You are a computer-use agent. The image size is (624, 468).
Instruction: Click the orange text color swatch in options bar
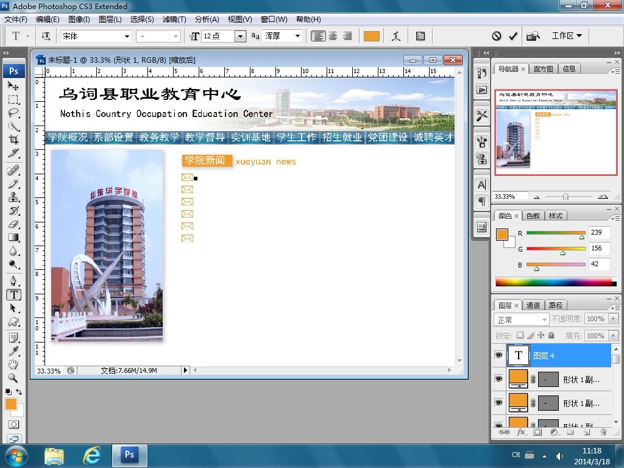pyautogui.click(x=371, y=36)
